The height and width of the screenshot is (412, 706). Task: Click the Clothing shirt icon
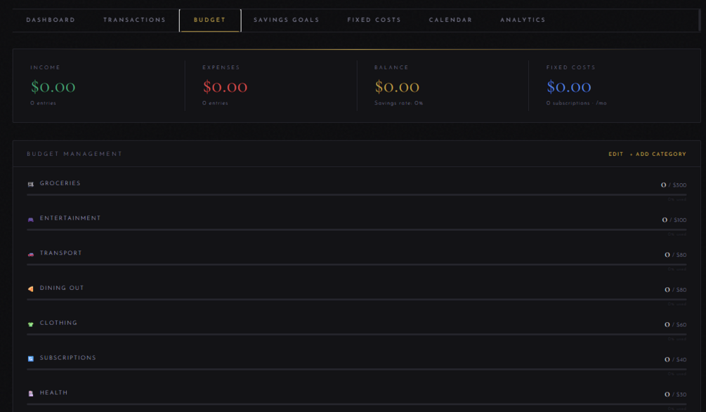click(31, 324)
